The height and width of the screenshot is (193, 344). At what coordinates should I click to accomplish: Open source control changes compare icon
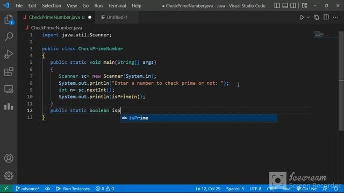(317, 17)
